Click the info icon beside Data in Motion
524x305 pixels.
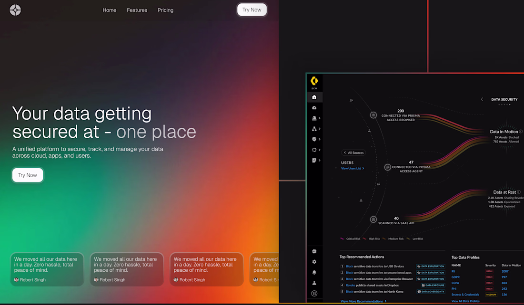pyautogui.click(x=521, y=132)
